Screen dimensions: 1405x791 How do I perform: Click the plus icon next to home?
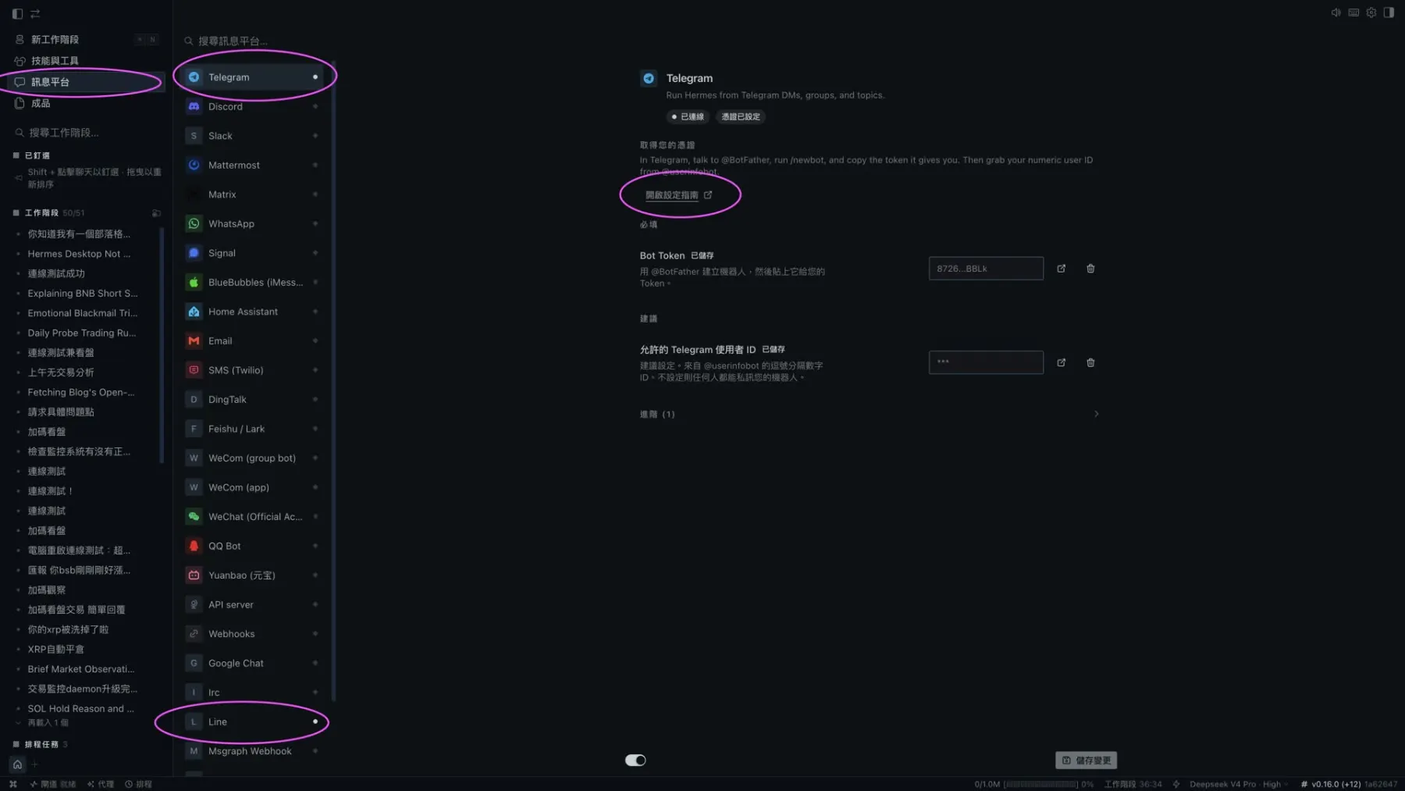(x=34, y=764)
